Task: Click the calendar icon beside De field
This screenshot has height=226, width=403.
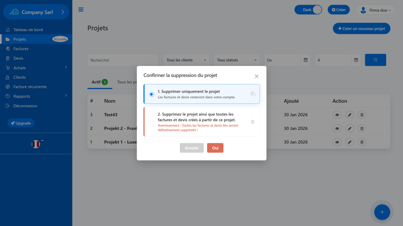Action: coord(305,60)
